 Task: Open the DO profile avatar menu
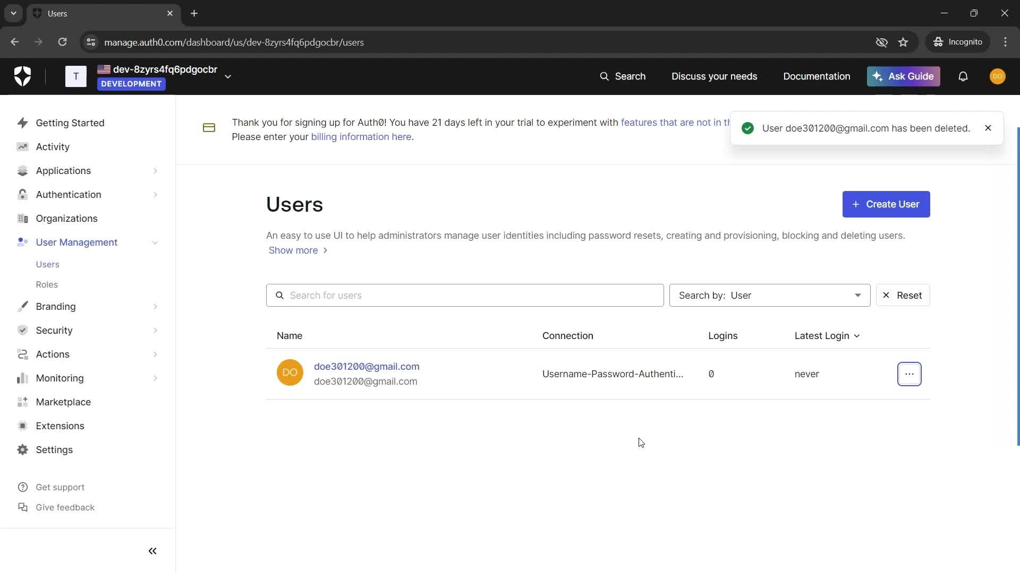pyautogui.click(x=997, y=76)
